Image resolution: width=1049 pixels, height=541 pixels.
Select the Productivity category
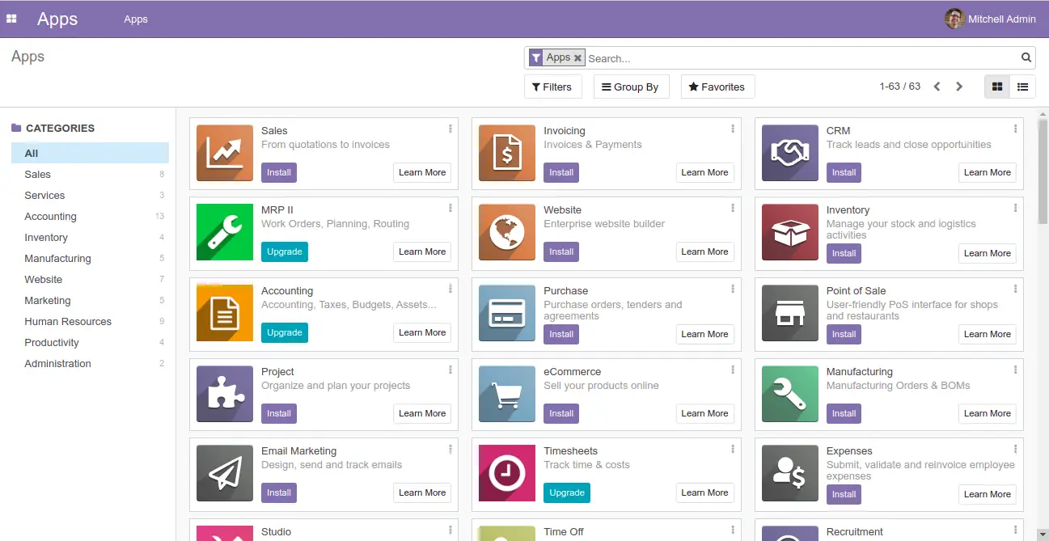tap(90, 342)
